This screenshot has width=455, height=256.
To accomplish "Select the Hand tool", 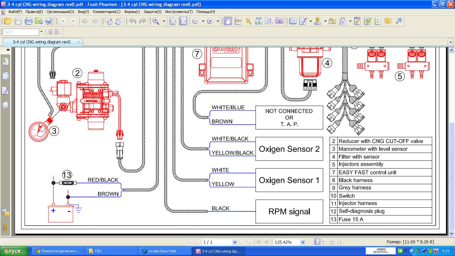I will click(x=227, y=21).
